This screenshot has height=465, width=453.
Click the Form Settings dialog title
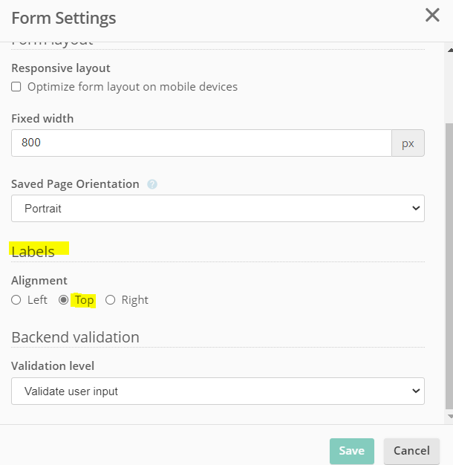[64, 18]
